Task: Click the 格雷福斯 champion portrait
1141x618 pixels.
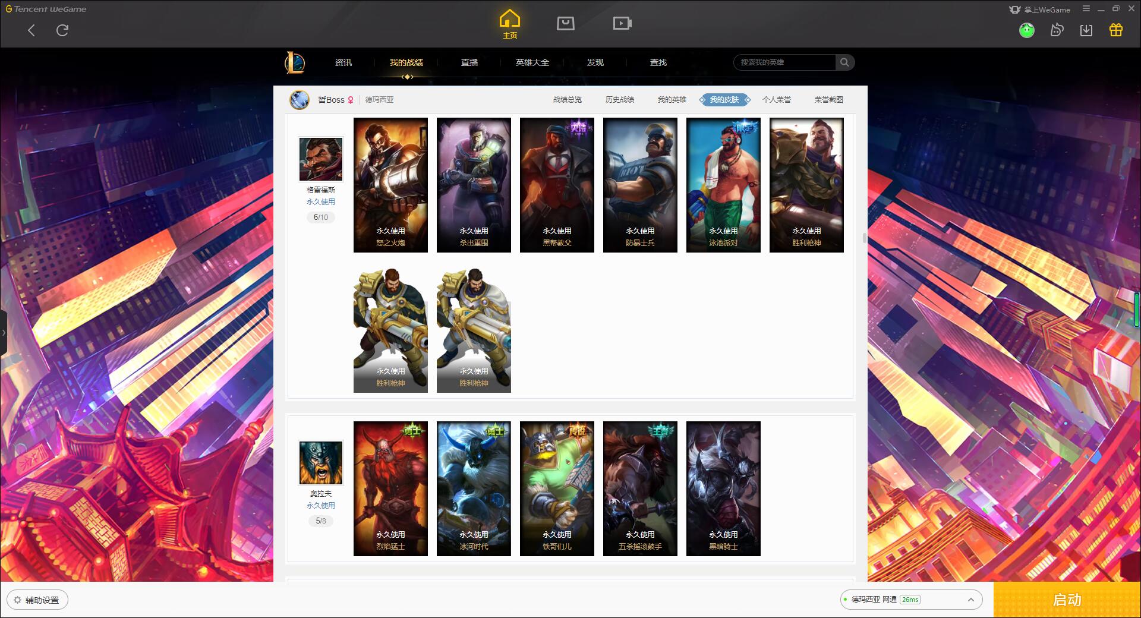Action: tap(321, 159)
